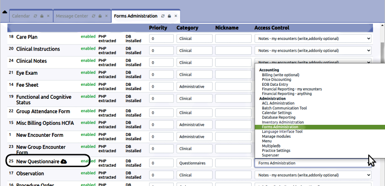Toggle enabled link for Fee Sheet

[x=88, y=84]
